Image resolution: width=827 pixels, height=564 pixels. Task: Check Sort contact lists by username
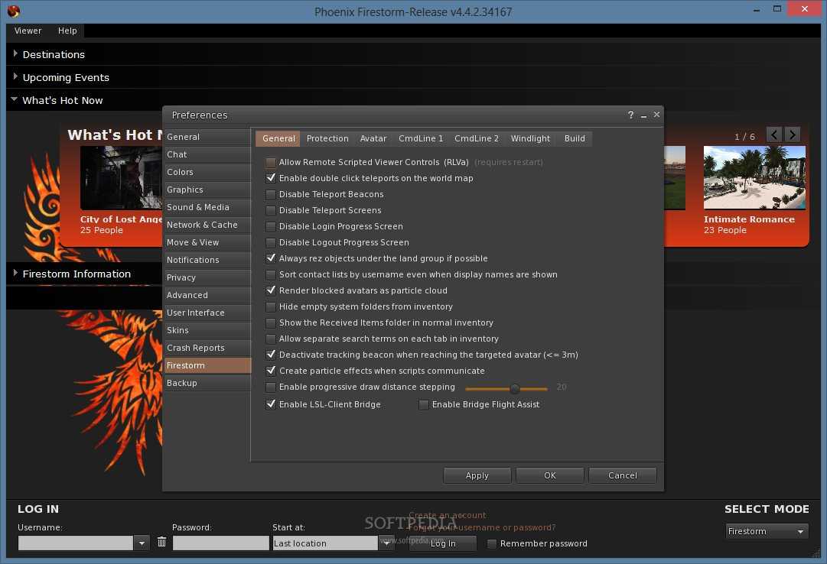271,274
